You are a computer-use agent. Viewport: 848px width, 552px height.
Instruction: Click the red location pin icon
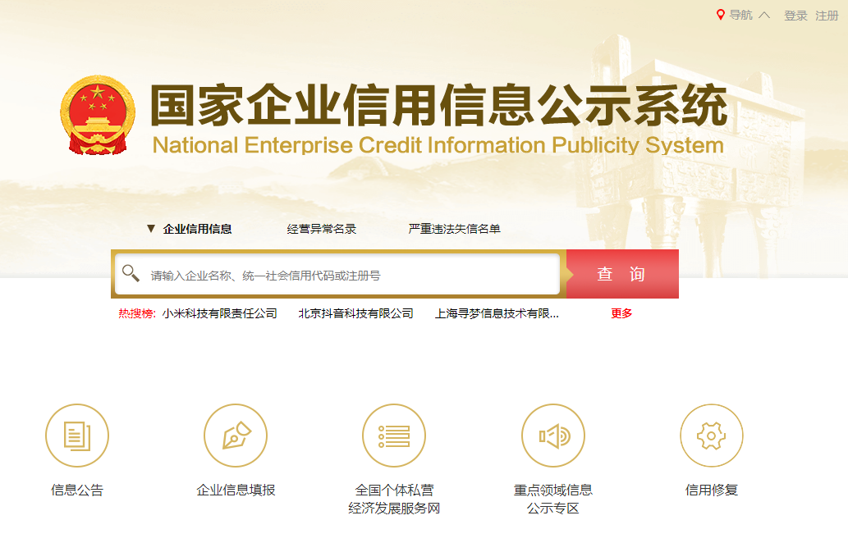pyautogui.click(x=720, y=15)
